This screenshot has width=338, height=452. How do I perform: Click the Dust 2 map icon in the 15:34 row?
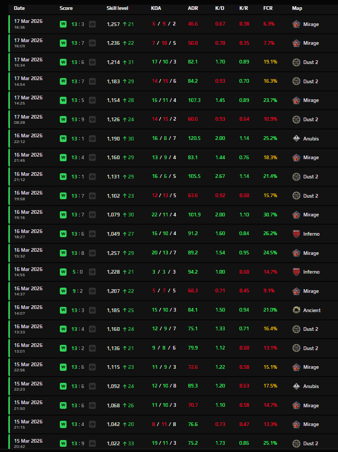[x=296, y=62]
